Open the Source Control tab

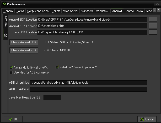[134, 11]
